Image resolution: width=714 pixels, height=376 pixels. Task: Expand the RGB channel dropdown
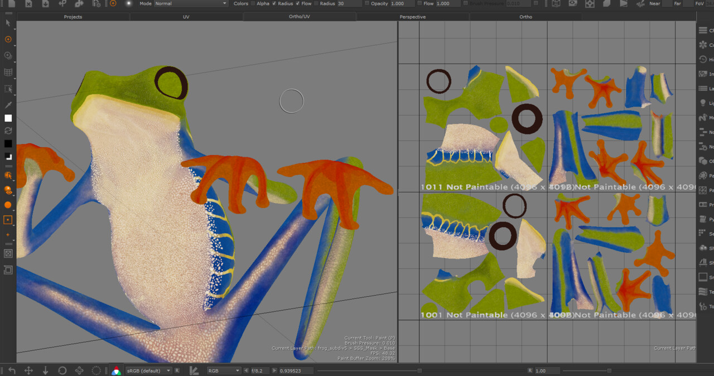tap(223, 370)
